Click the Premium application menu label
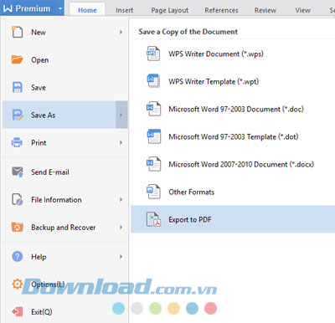Screen dimensions: 335x323 [33, 8]
